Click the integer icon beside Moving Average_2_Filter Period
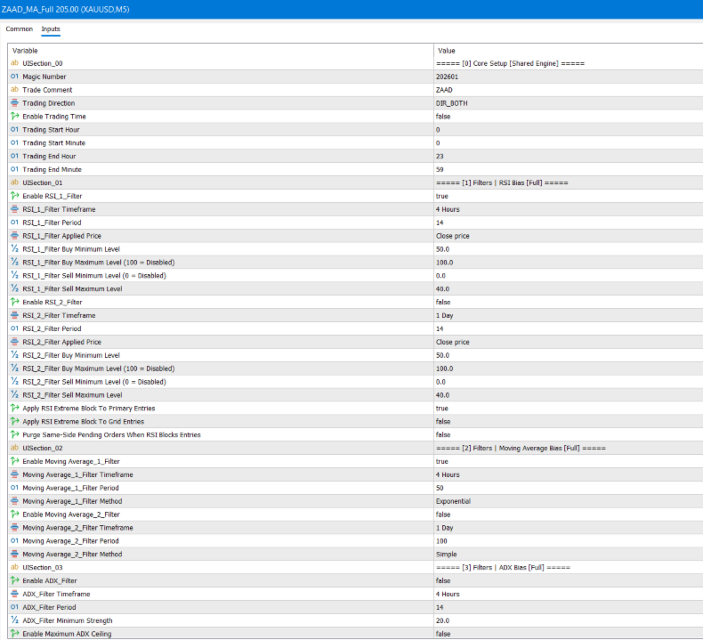This screenshot has height=640, width=703. 15,541
